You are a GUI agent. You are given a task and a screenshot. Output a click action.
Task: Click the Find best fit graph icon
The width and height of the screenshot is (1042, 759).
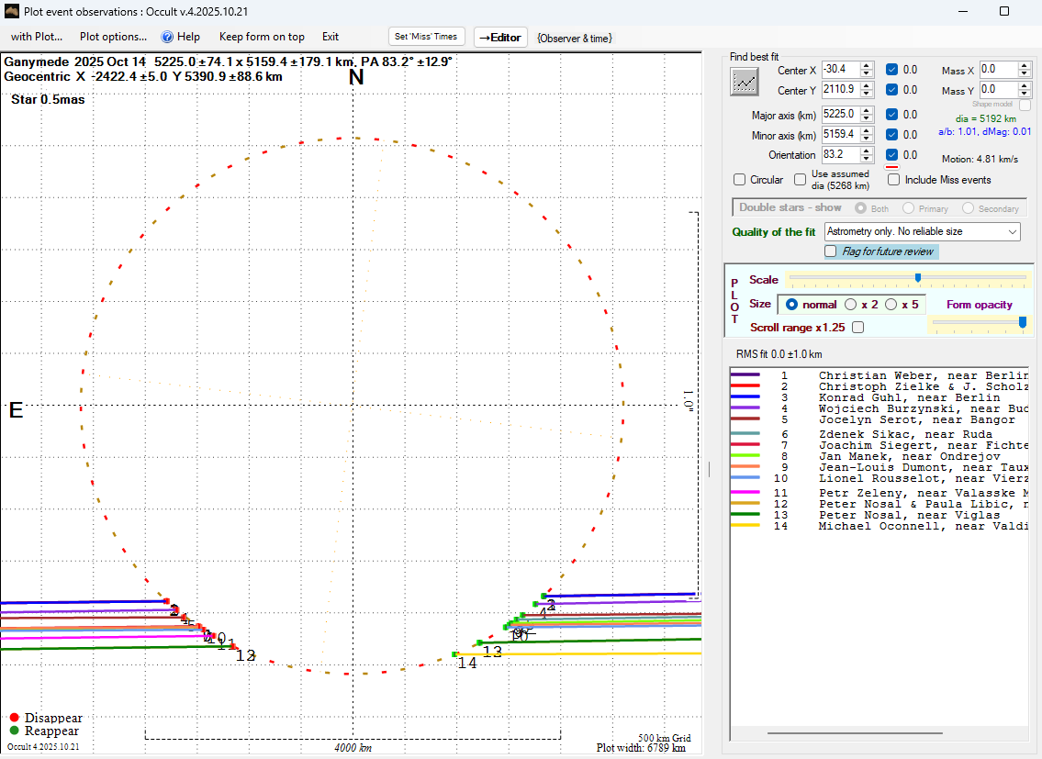(x=745, y=82)
